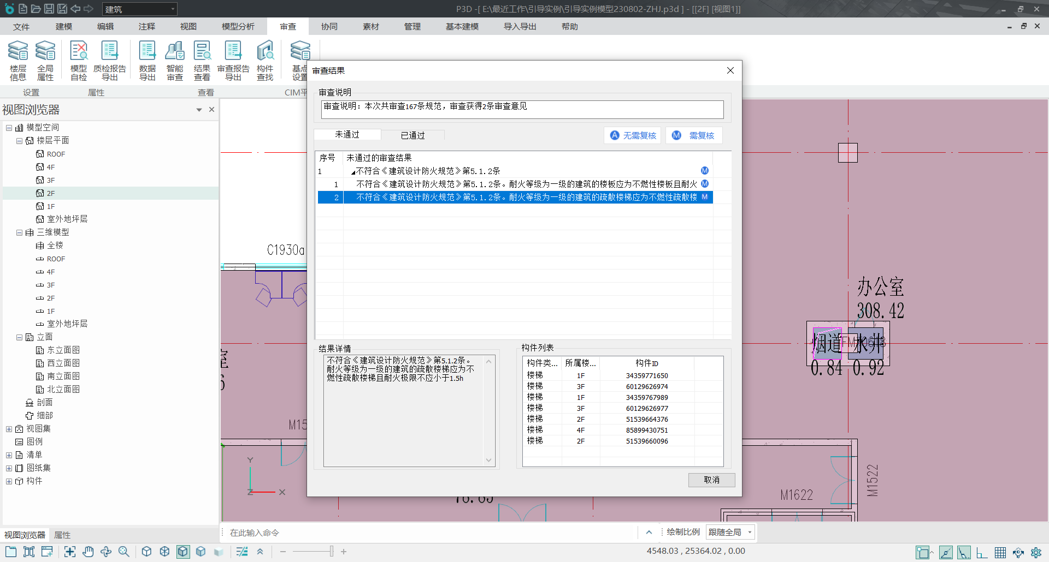
Task: Open the 跟随全局 drawing scale dropdown
Action: tap(730, 532)
